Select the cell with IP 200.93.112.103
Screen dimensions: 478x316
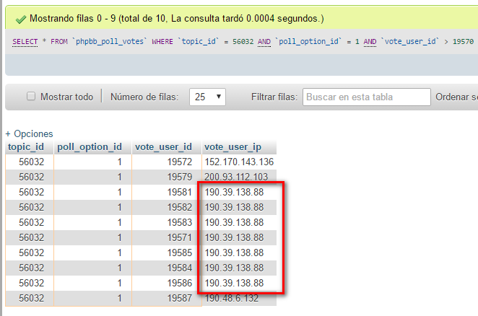[x=236, y=177]
